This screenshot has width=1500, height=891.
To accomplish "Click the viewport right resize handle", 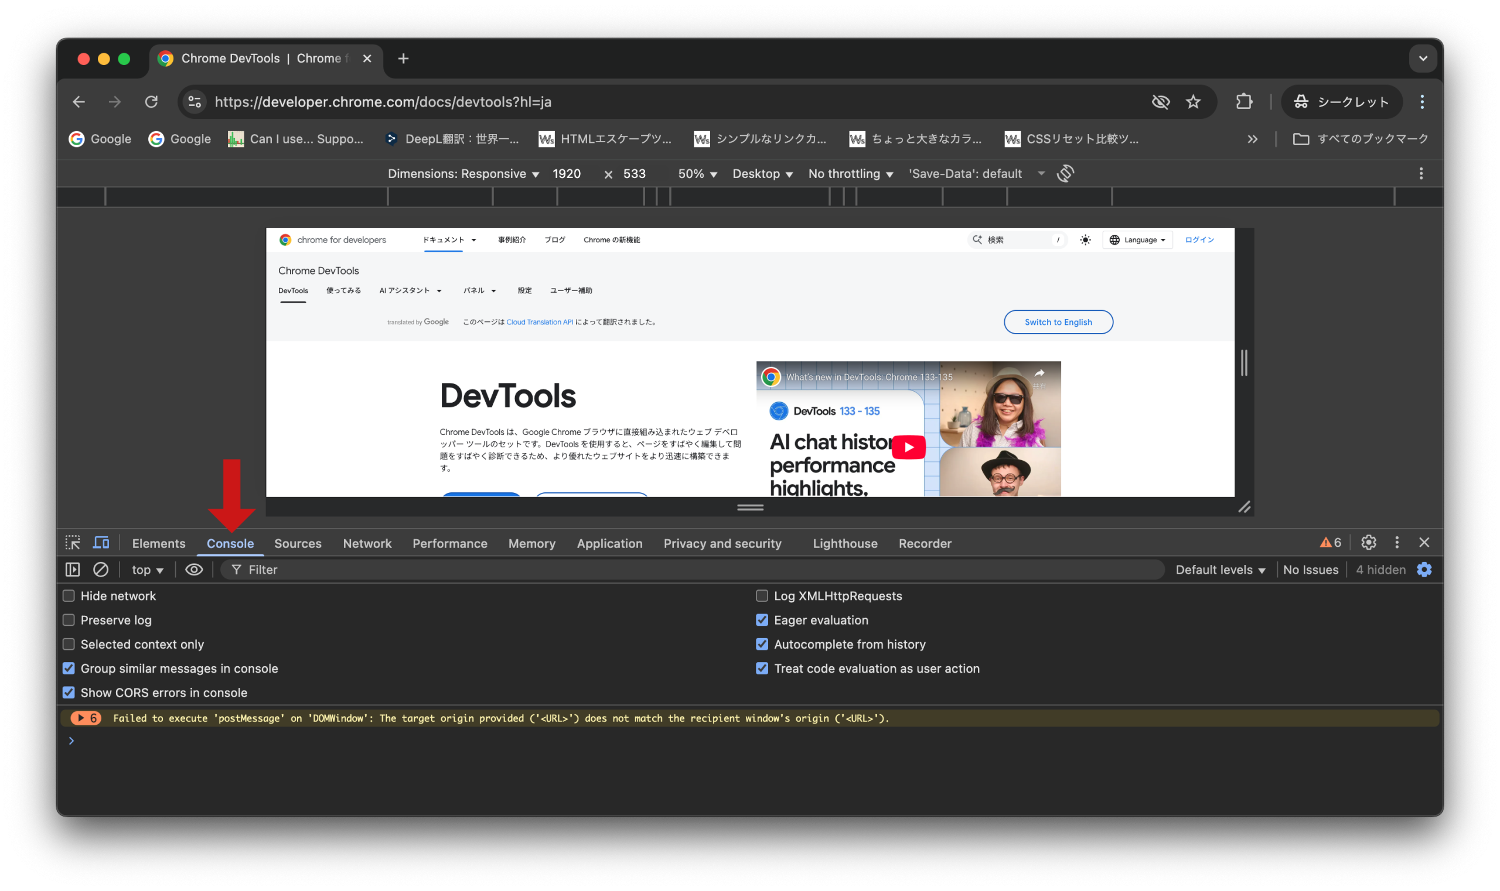I will pyautogui.click(x=1243, y=362).
